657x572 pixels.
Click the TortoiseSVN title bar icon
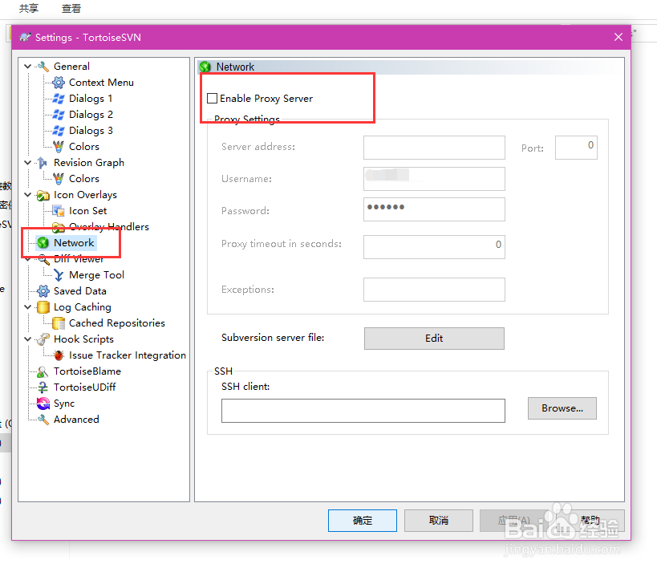(25, 37)
